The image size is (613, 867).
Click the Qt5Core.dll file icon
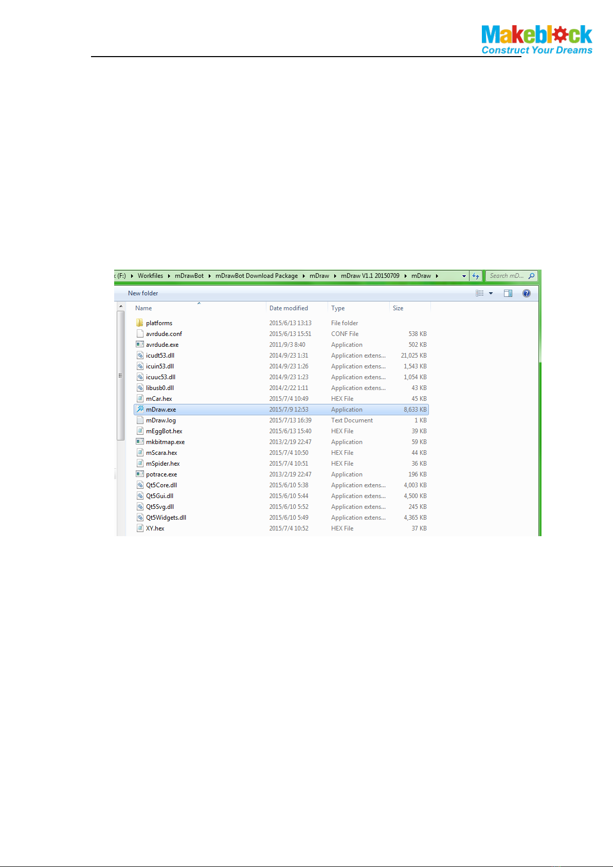click(x=139, y=485)
